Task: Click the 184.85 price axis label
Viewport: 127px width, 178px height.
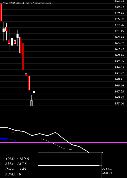Action: [119, 1]
